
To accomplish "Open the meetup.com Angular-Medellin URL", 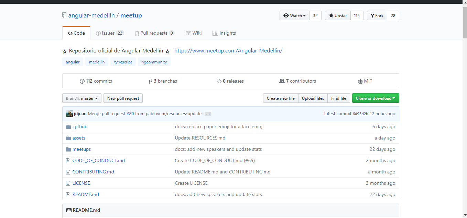I will [228, 51].
